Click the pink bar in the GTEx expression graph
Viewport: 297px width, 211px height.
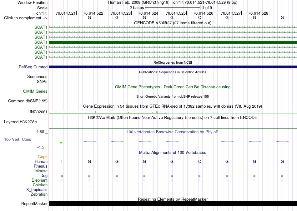[95, 112]
